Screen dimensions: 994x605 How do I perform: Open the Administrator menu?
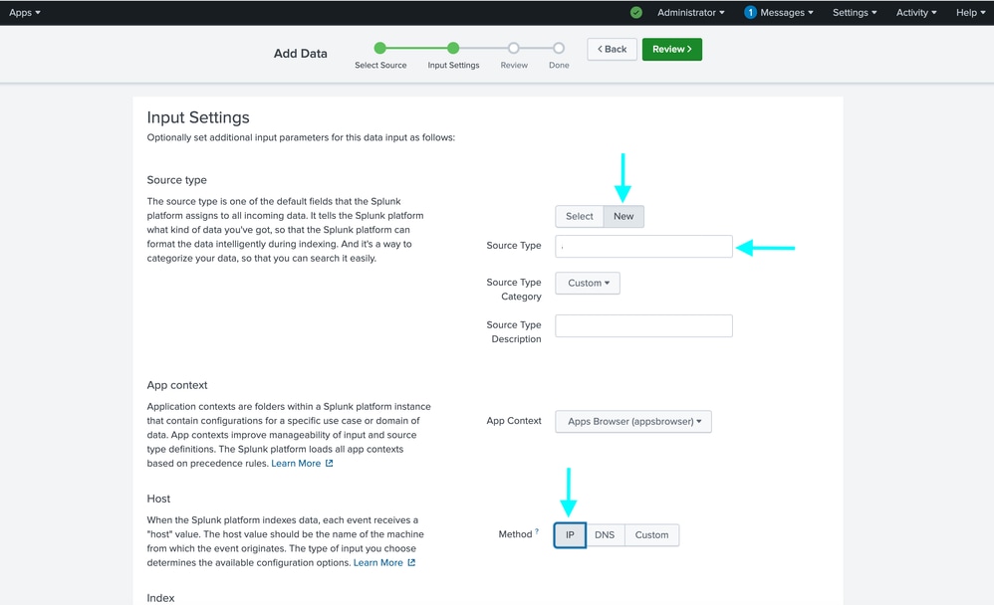pos(690,13)
